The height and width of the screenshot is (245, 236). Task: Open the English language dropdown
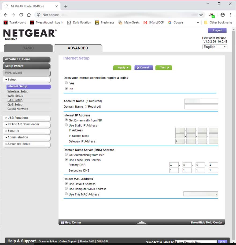(x=215, y=47)
